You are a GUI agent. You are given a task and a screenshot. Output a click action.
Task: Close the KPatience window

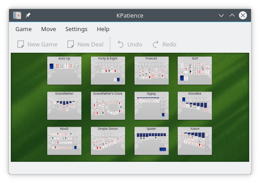[x=243, y=15]
